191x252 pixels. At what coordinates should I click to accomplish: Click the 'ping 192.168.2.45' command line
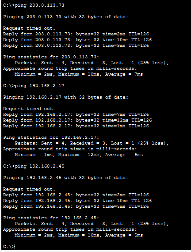click(x=34, y=166)
